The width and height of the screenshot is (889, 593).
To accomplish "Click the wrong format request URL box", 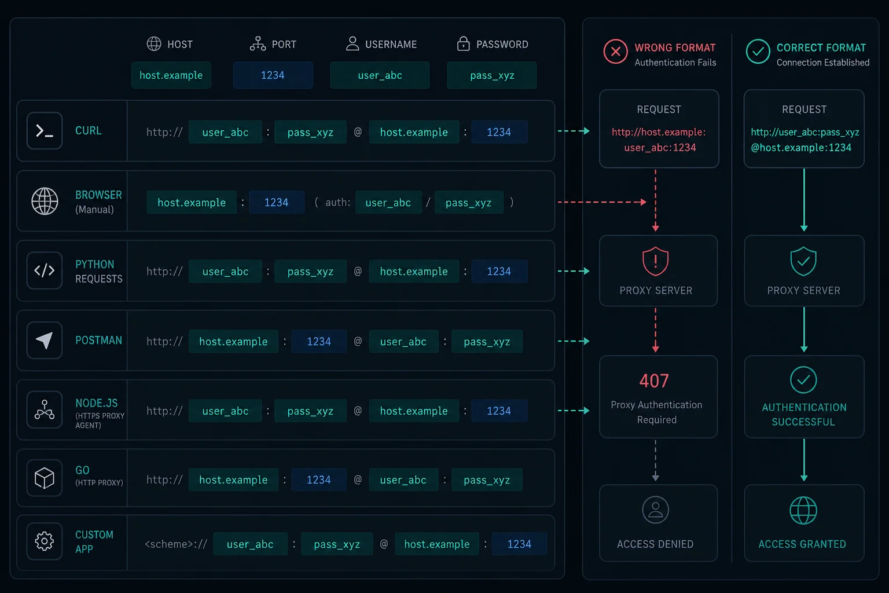I will pos(659,129).
